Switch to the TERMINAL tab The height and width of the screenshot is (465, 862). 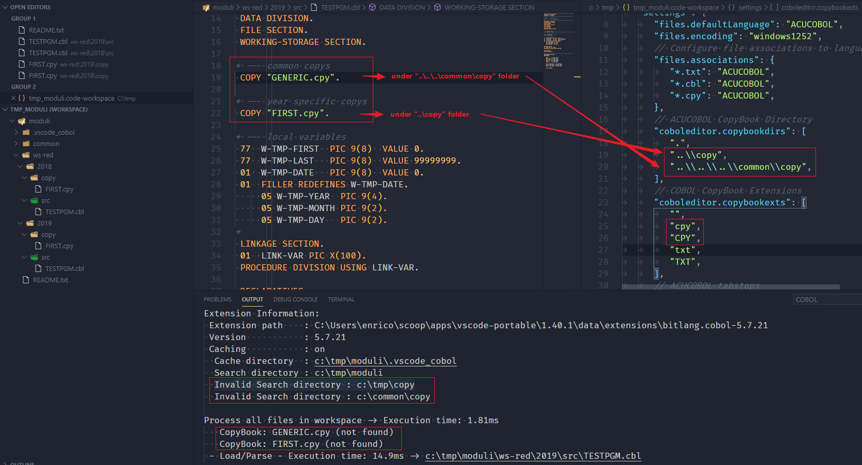click(x=341, y=299)
